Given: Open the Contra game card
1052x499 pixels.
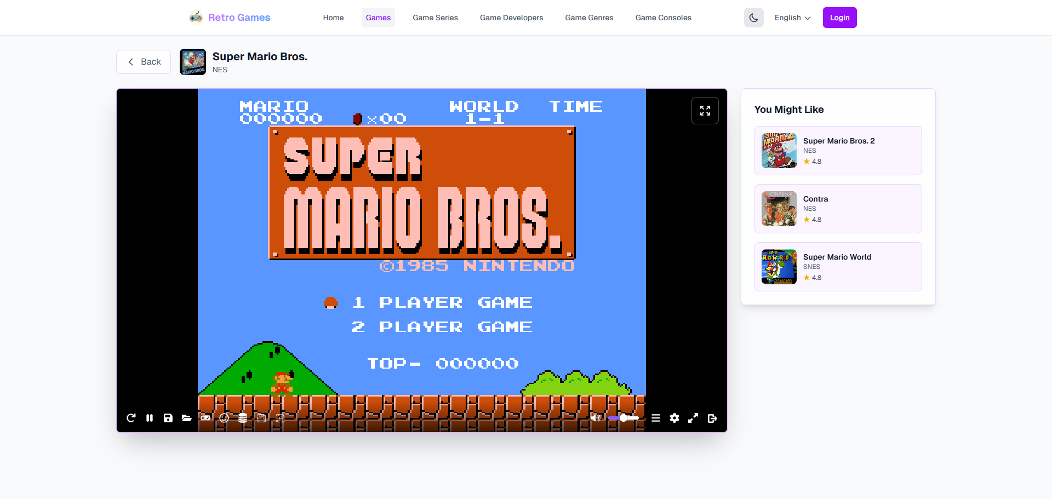Looking at the screenshot, I should point(838,209).
